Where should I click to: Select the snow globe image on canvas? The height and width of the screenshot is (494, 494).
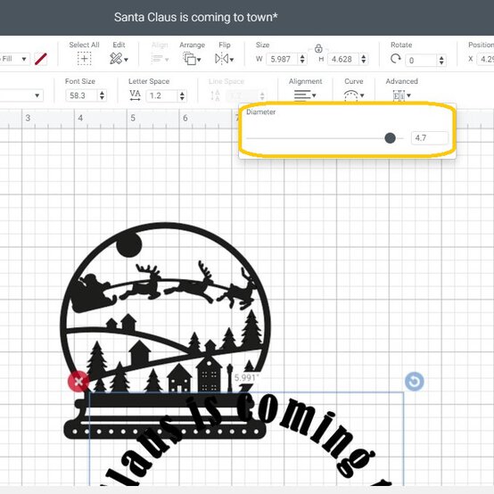pos(165,331)
